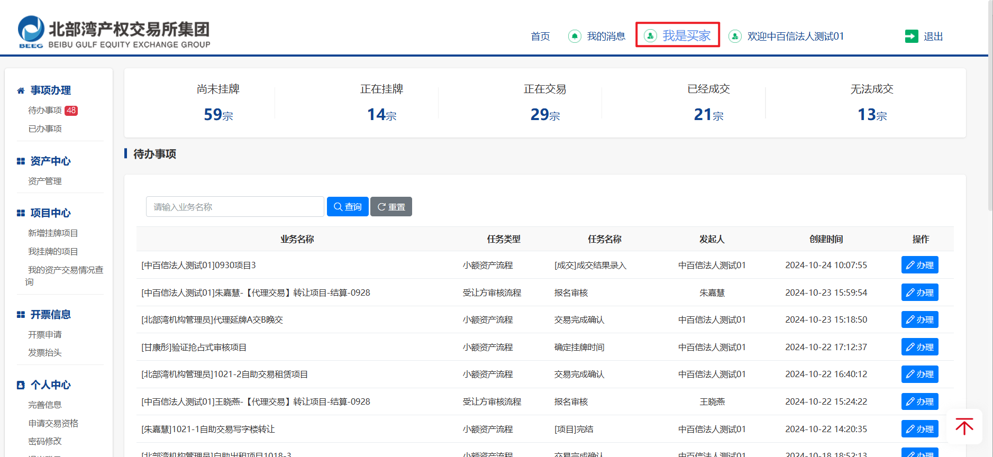
Task: Click 办理 for the 0930项目3 row
Action: pyautogui.click(x=919, y=265)
